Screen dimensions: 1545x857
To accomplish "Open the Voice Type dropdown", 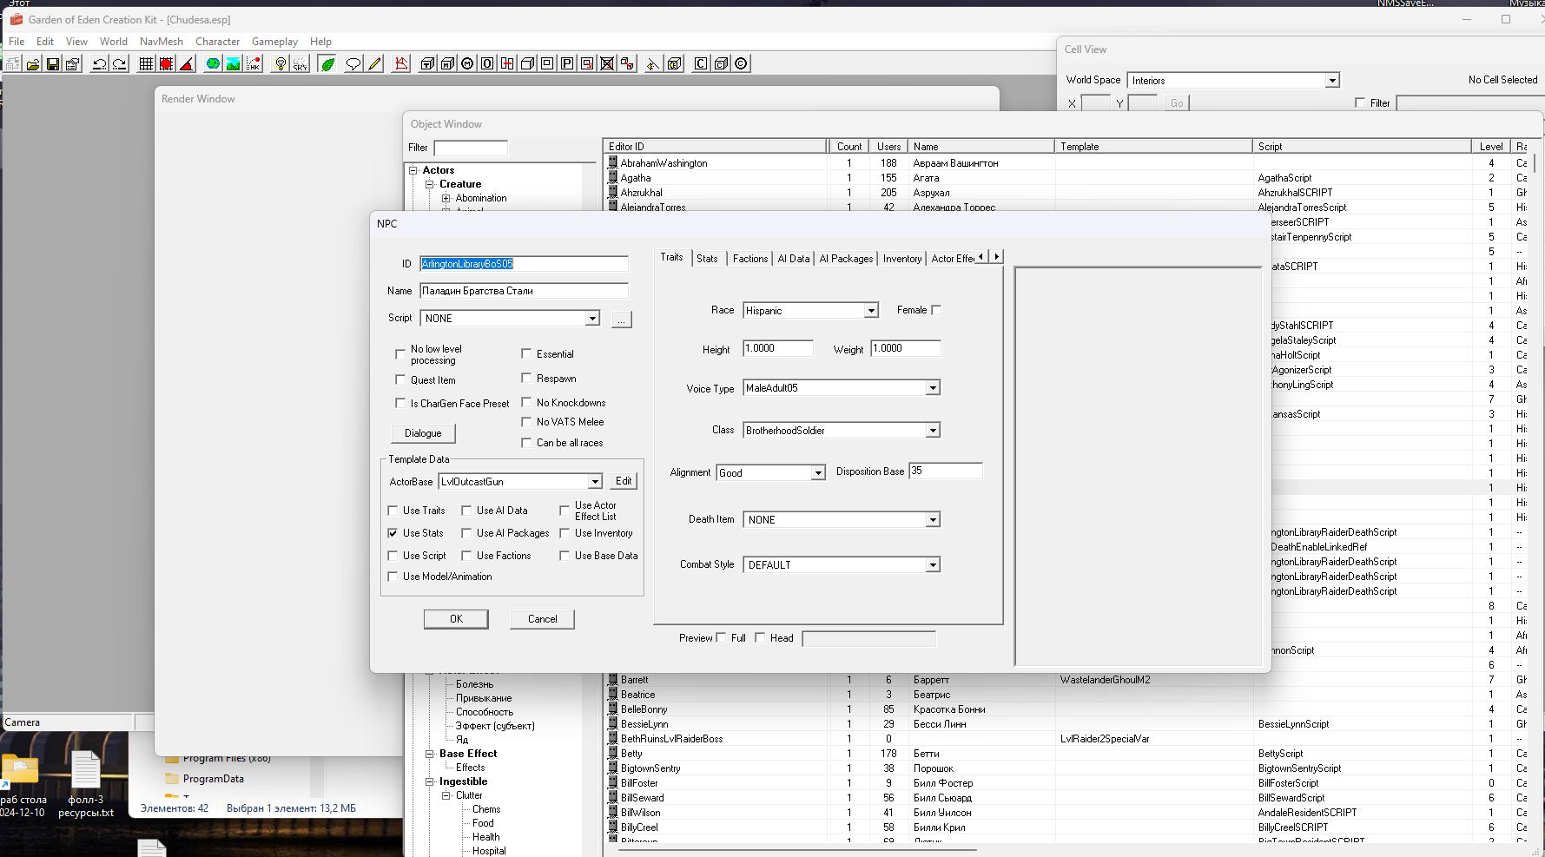I will [x=933, y=388].
